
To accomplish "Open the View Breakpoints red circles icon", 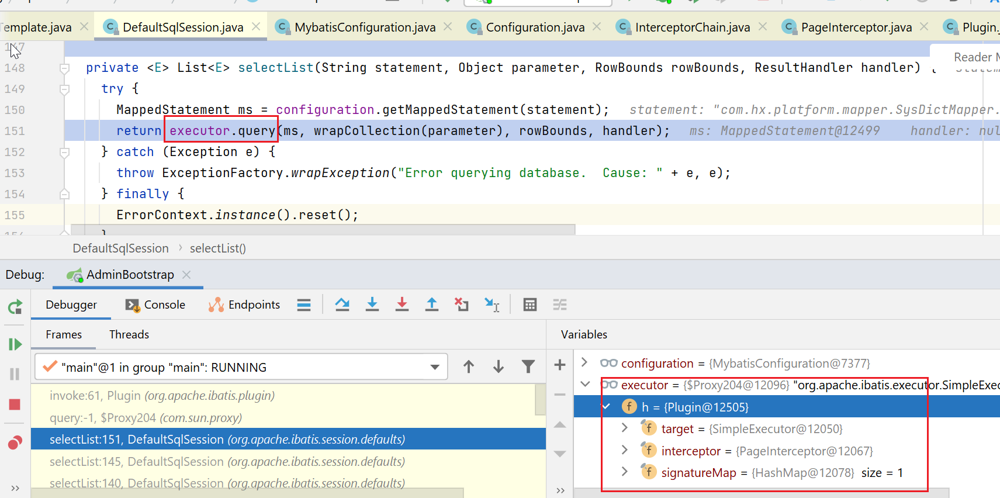I will click(x=15, y=442).
